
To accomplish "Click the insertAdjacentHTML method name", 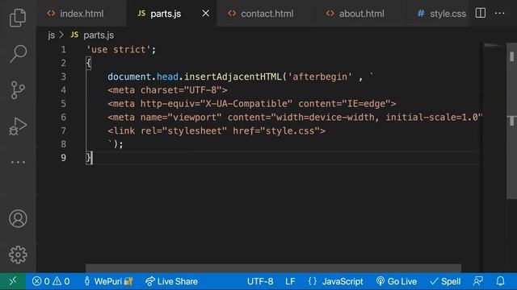I will pos(233,77).
